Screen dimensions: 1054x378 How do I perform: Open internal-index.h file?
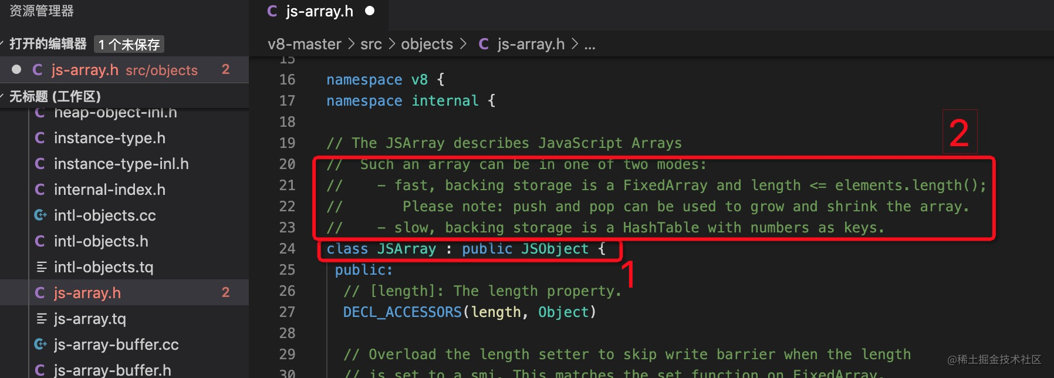(110, 190)
